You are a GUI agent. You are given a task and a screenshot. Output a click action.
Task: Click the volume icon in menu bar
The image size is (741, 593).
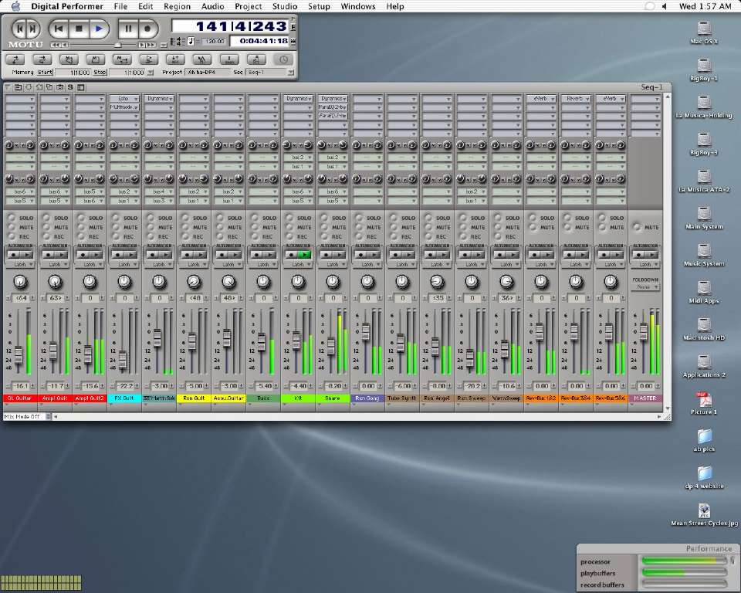pyautogui.click(x=664, y=6)
